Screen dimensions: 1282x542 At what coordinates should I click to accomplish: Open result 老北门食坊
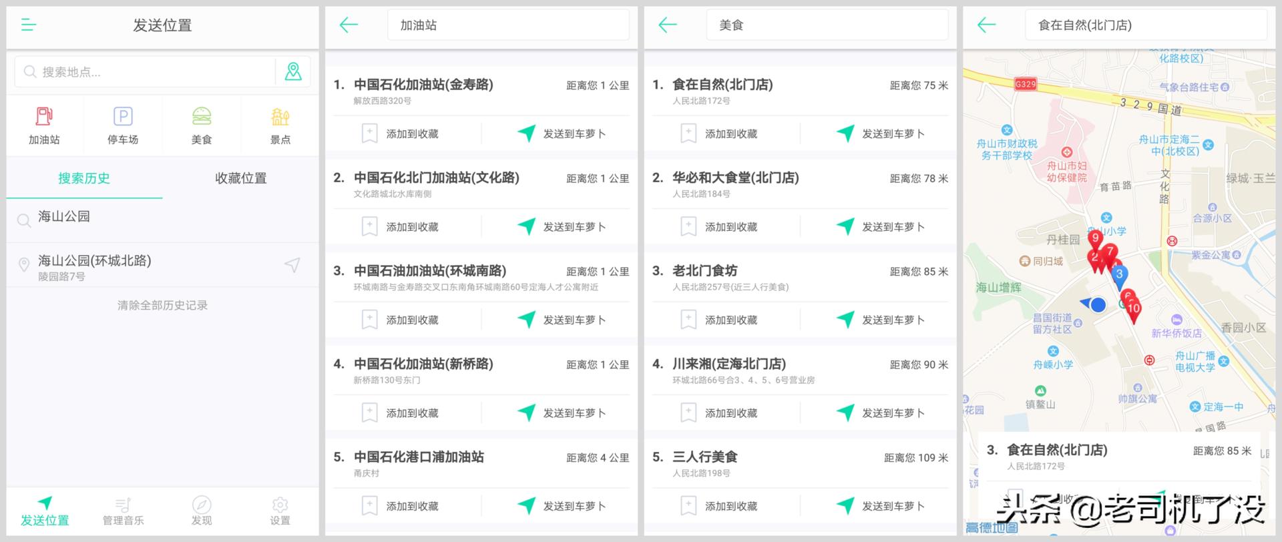pyautogui.click(x=800, y=277)
